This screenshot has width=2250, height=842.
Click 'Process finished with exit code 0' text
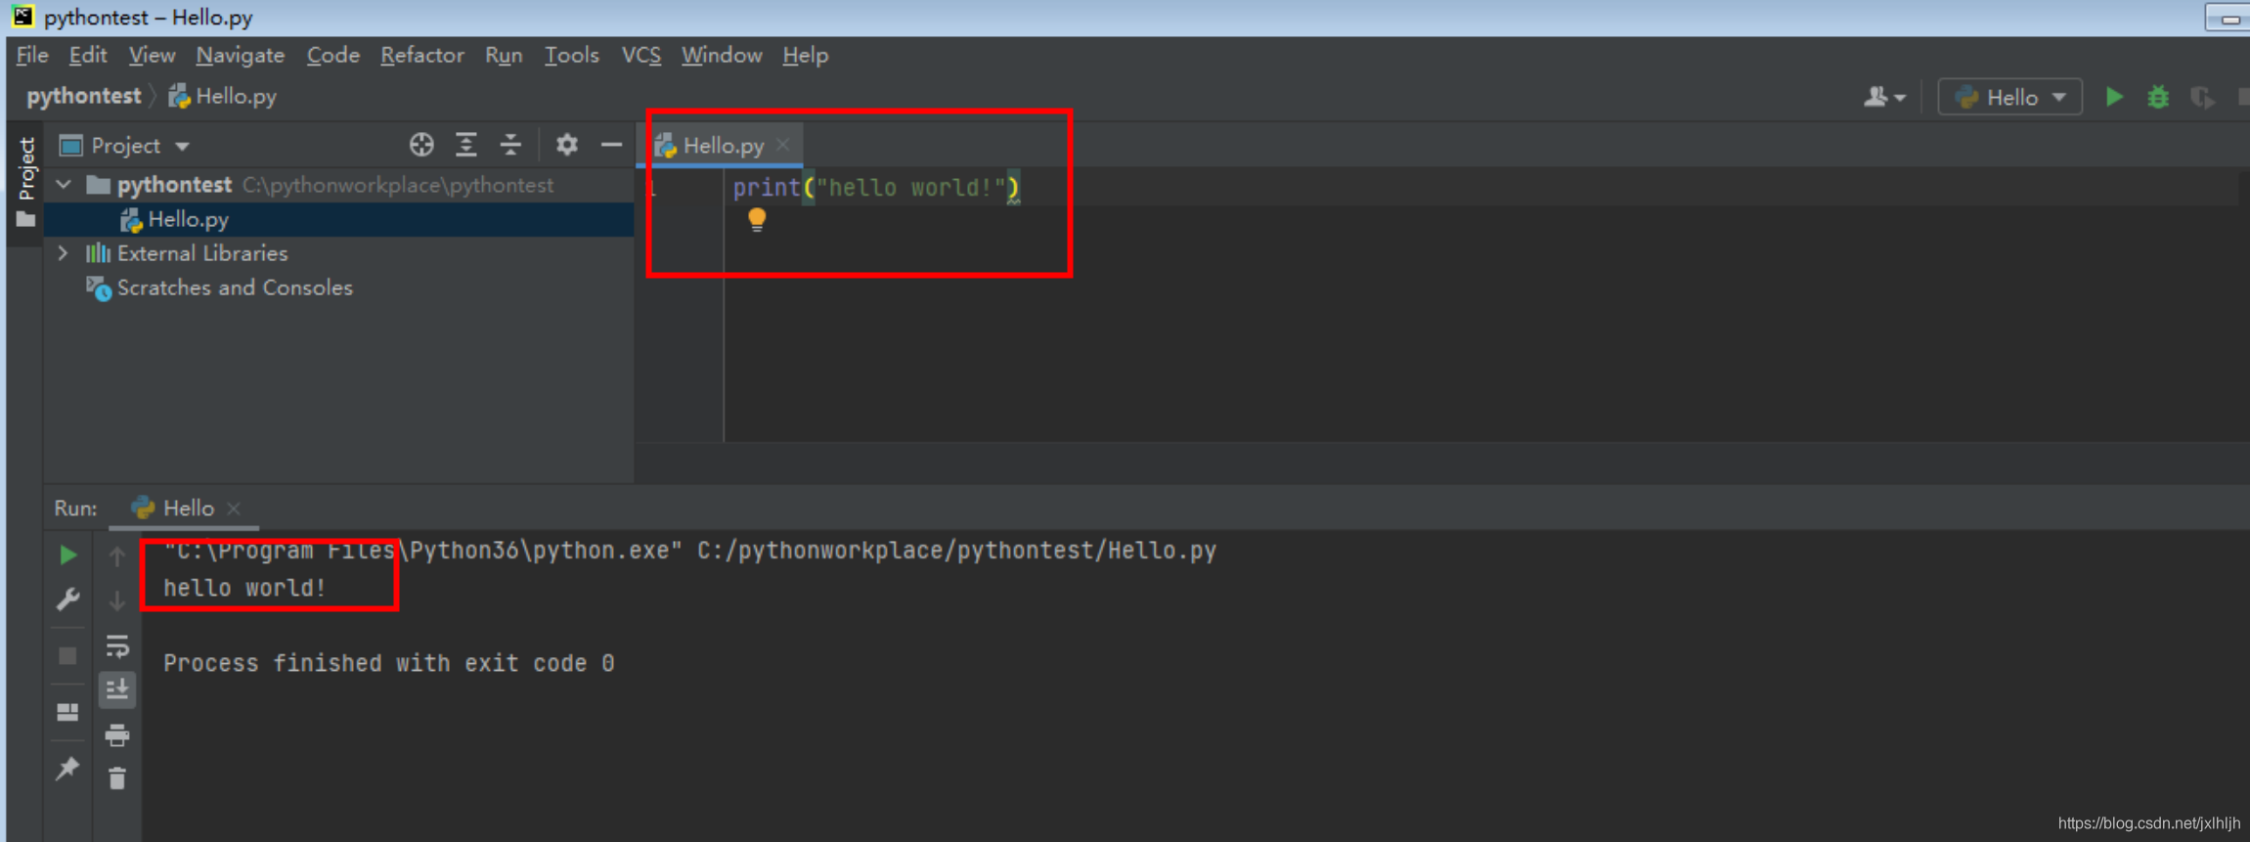tap(388, 663)
